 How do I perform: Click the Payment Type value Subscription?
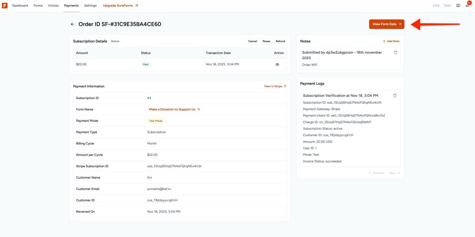click(x=156, y=132)
